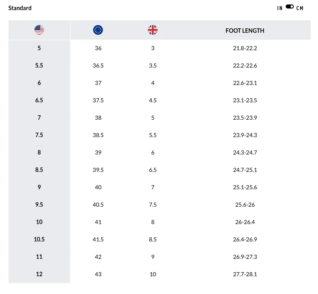The image size is (318, 294).
Task: Toggle the IN/CM unit switch
Action: click(x=290, y=7)
